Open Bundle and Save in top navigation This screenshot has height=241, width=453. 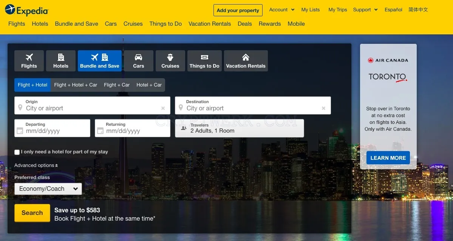[x=77, y=24]
